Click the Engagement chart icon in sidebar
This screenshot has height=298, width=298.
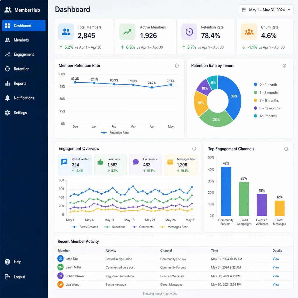coord(7,54)
